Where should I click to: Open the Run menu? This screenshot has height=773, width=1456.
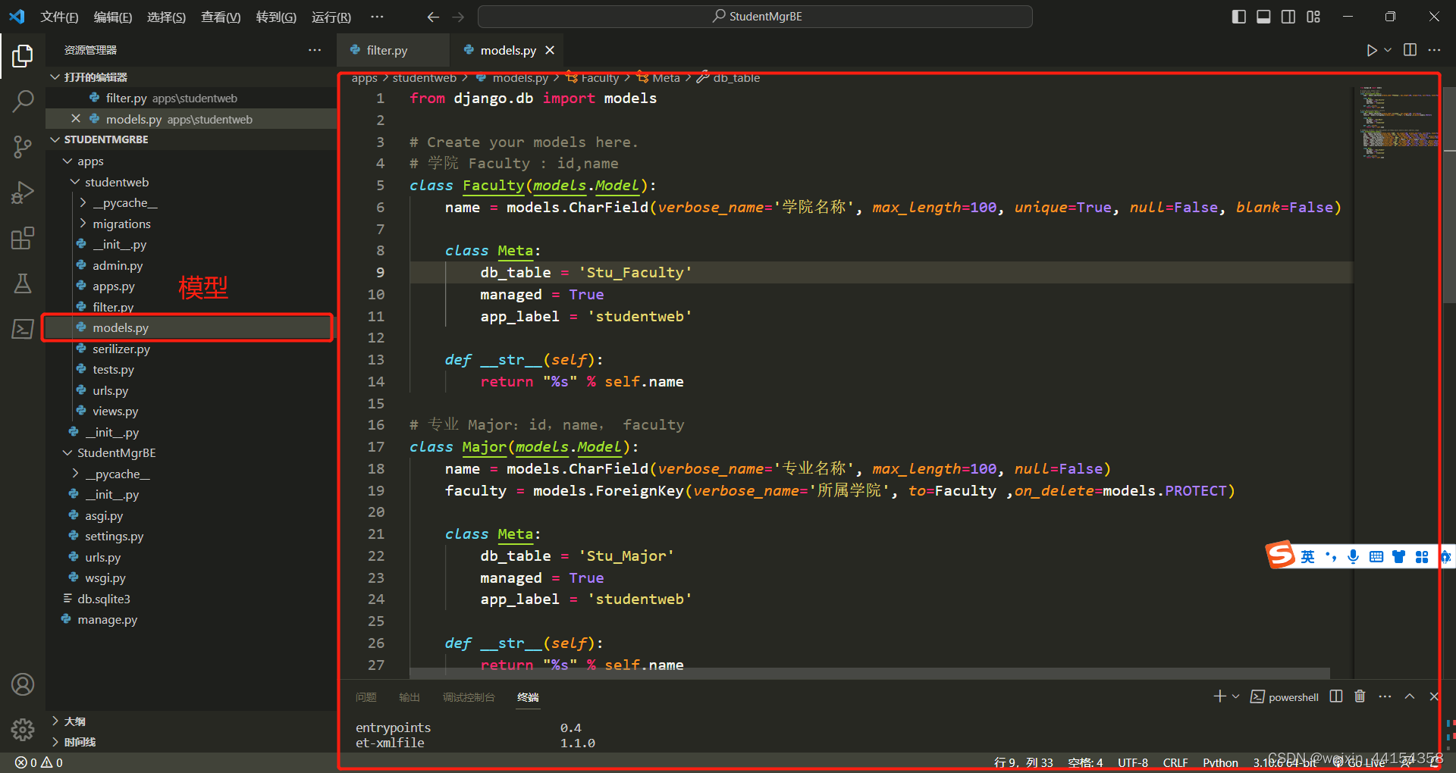click(331, 17)
